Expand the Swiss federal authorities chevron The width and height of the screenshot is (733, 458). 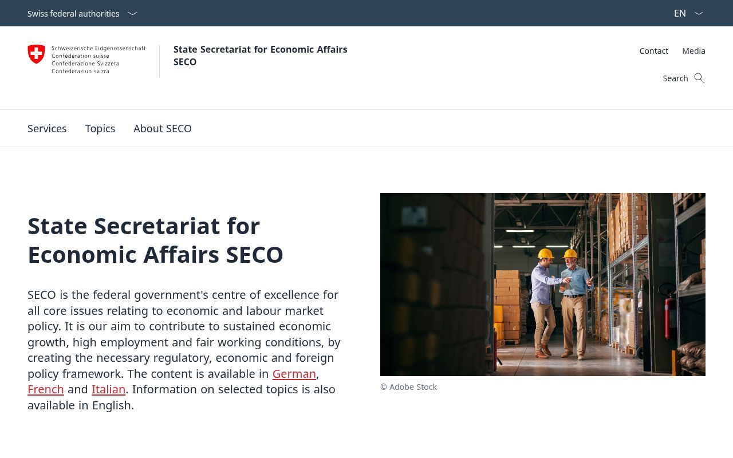point(132,14)
